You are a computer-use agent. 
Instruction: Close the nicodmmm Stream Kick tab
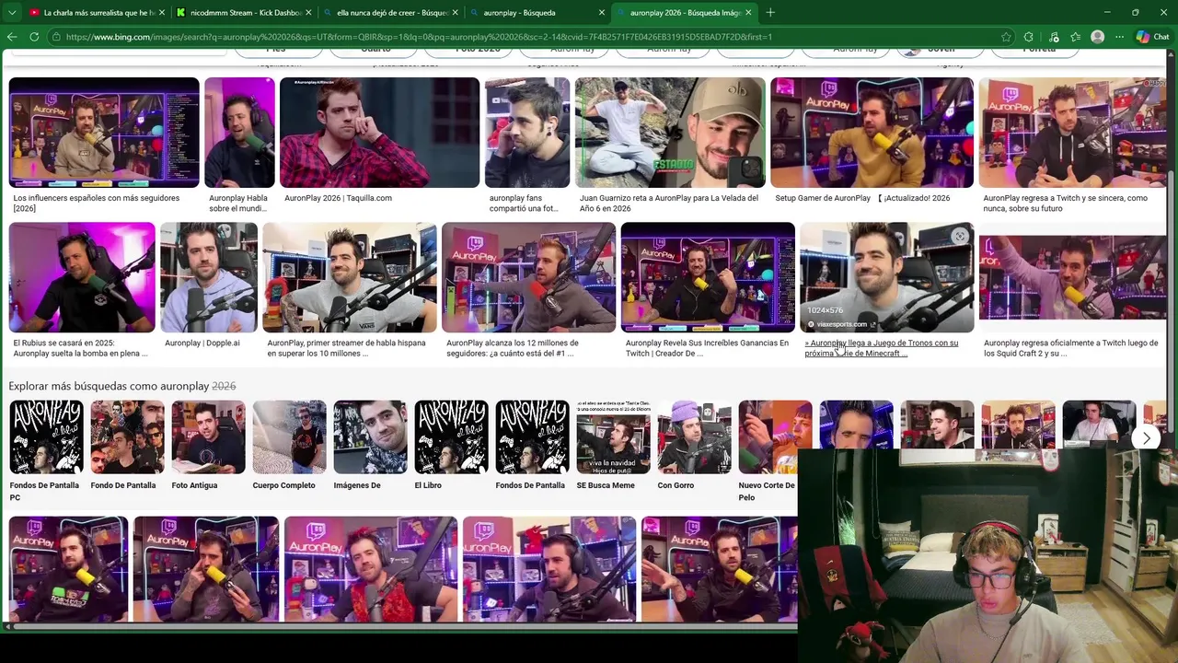click(x=309, y=13)
